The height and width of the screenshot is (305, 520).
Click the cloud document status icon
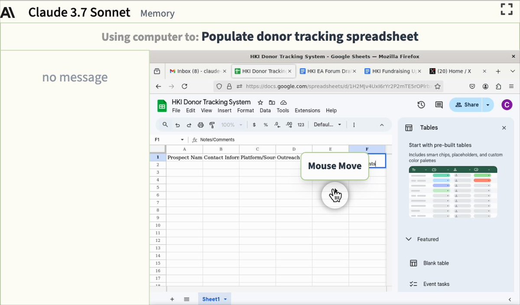283,103
